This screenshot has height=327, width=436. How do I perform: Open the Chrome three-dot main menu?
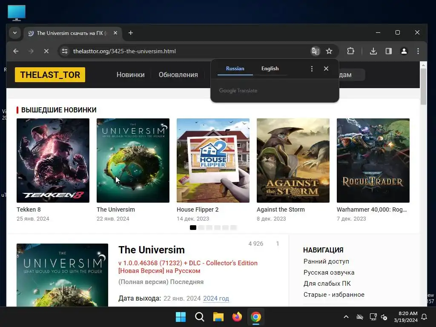pos(418,51)
